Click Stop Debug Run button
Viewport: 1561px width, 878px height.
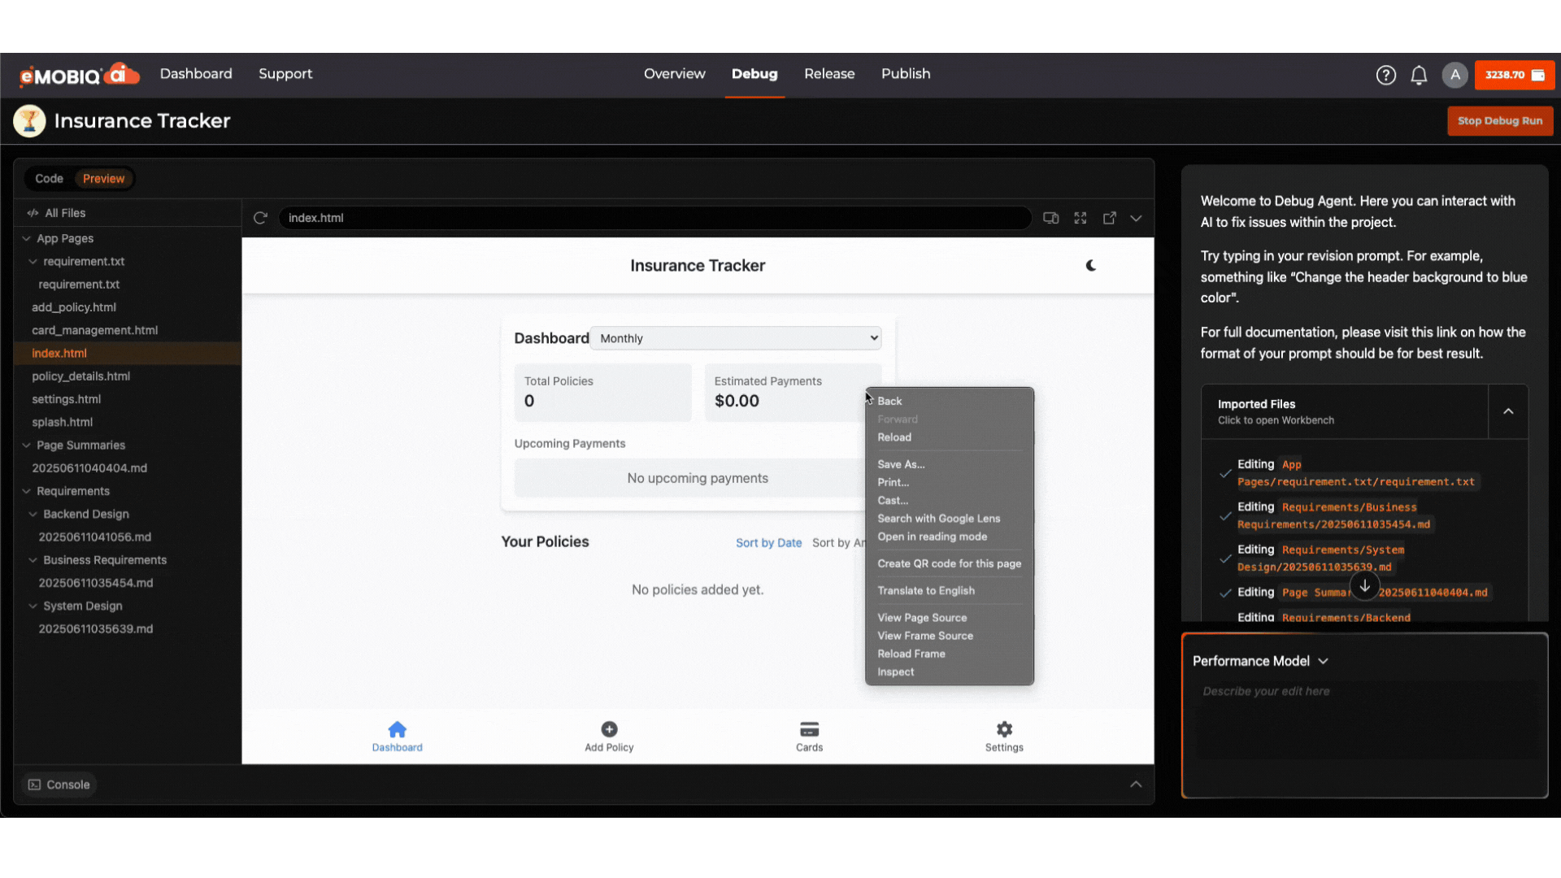point(1499,120)
